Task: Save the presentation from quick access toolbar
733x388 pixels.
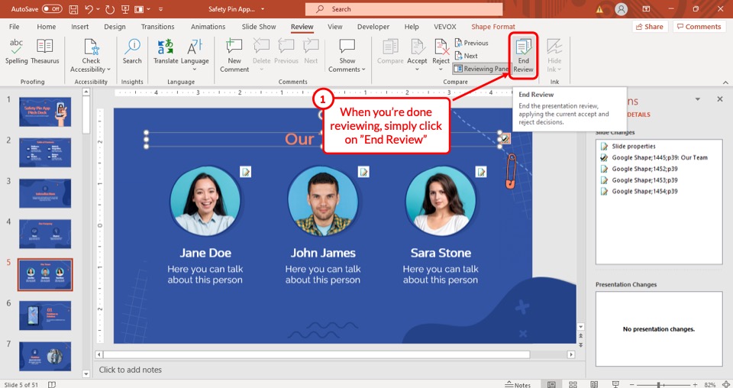Action: 73,9
